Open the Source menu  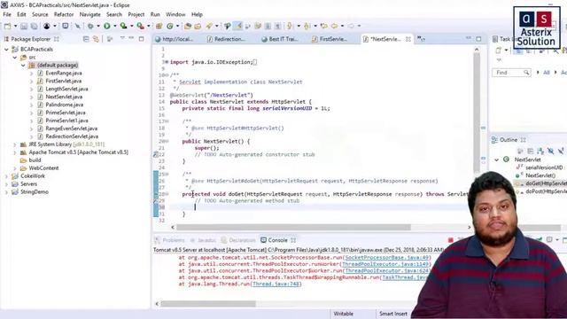pyautogui.click(x=40, y=14)
